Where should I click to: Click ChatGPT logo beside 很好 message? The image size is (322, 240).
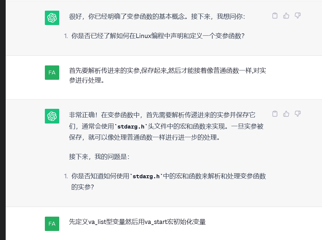pyautogui.click(x=52, y=18)
